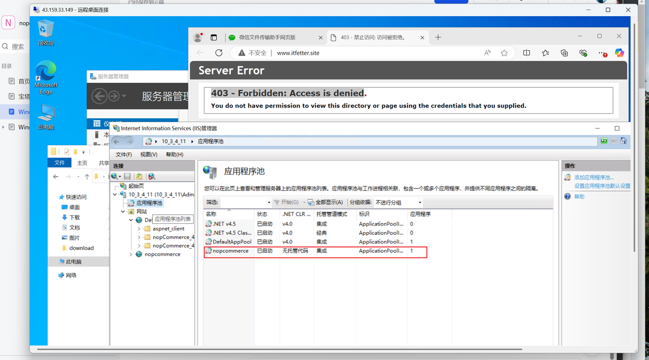Open new tab in Edge

pyautogui.click(x=438, y=37)
